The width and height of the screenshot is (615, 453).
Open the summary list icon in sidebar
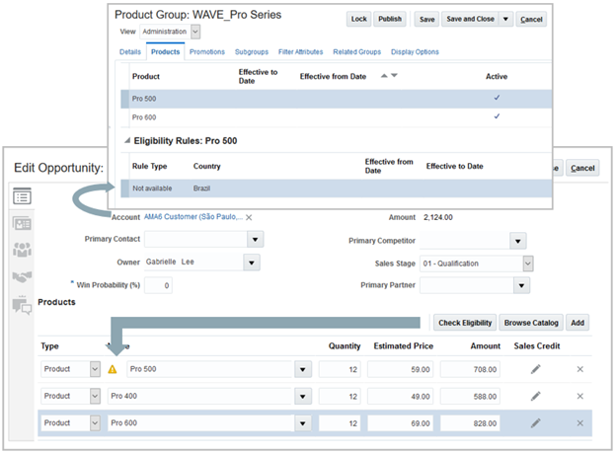coord(22,196)
